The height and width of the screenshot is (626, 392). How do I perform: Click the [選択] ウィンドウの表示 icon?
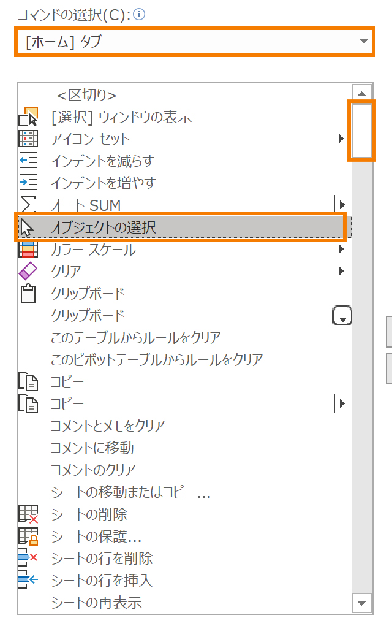(x=28, y=117)
